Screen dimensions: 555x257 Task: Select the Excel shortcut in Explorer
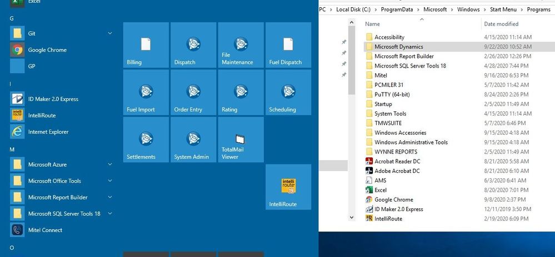[x=376, y=190]
